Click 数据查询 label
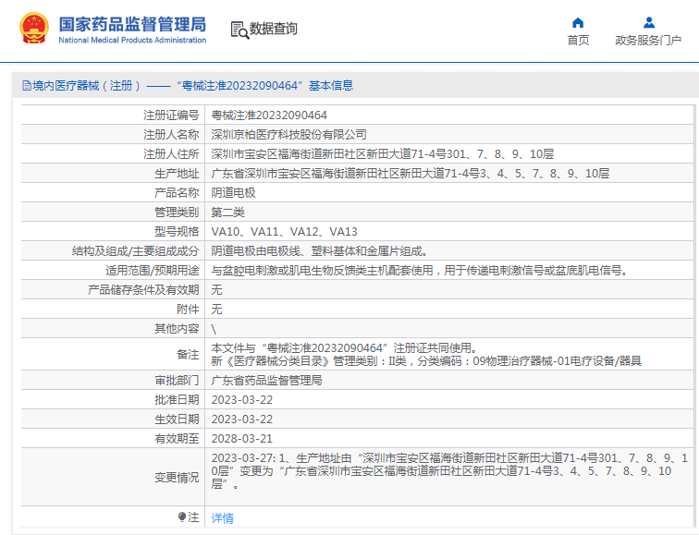 [274, 29]
